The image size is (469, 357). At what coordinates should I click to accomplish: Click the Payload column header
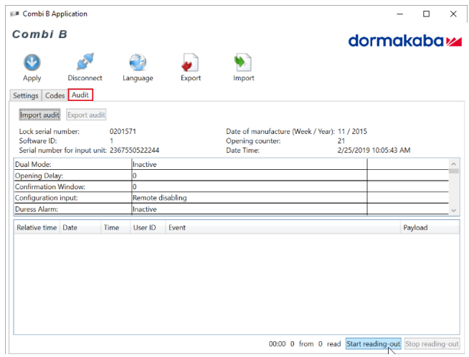tap(414, 227)
